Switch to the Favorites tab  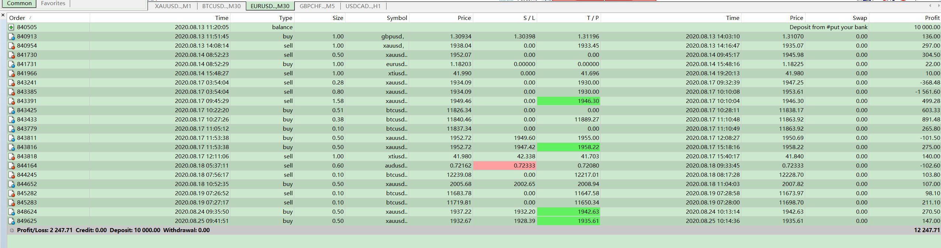(x=53, y=3)
